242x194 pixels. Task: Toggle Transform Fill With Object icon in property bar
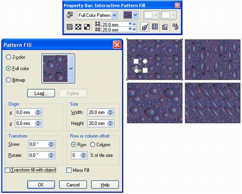coord(145,27)
